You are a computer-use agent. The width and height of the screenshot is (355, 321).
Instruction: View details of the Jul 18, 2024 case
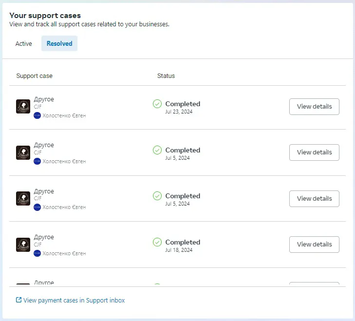(x=314, y=245)
